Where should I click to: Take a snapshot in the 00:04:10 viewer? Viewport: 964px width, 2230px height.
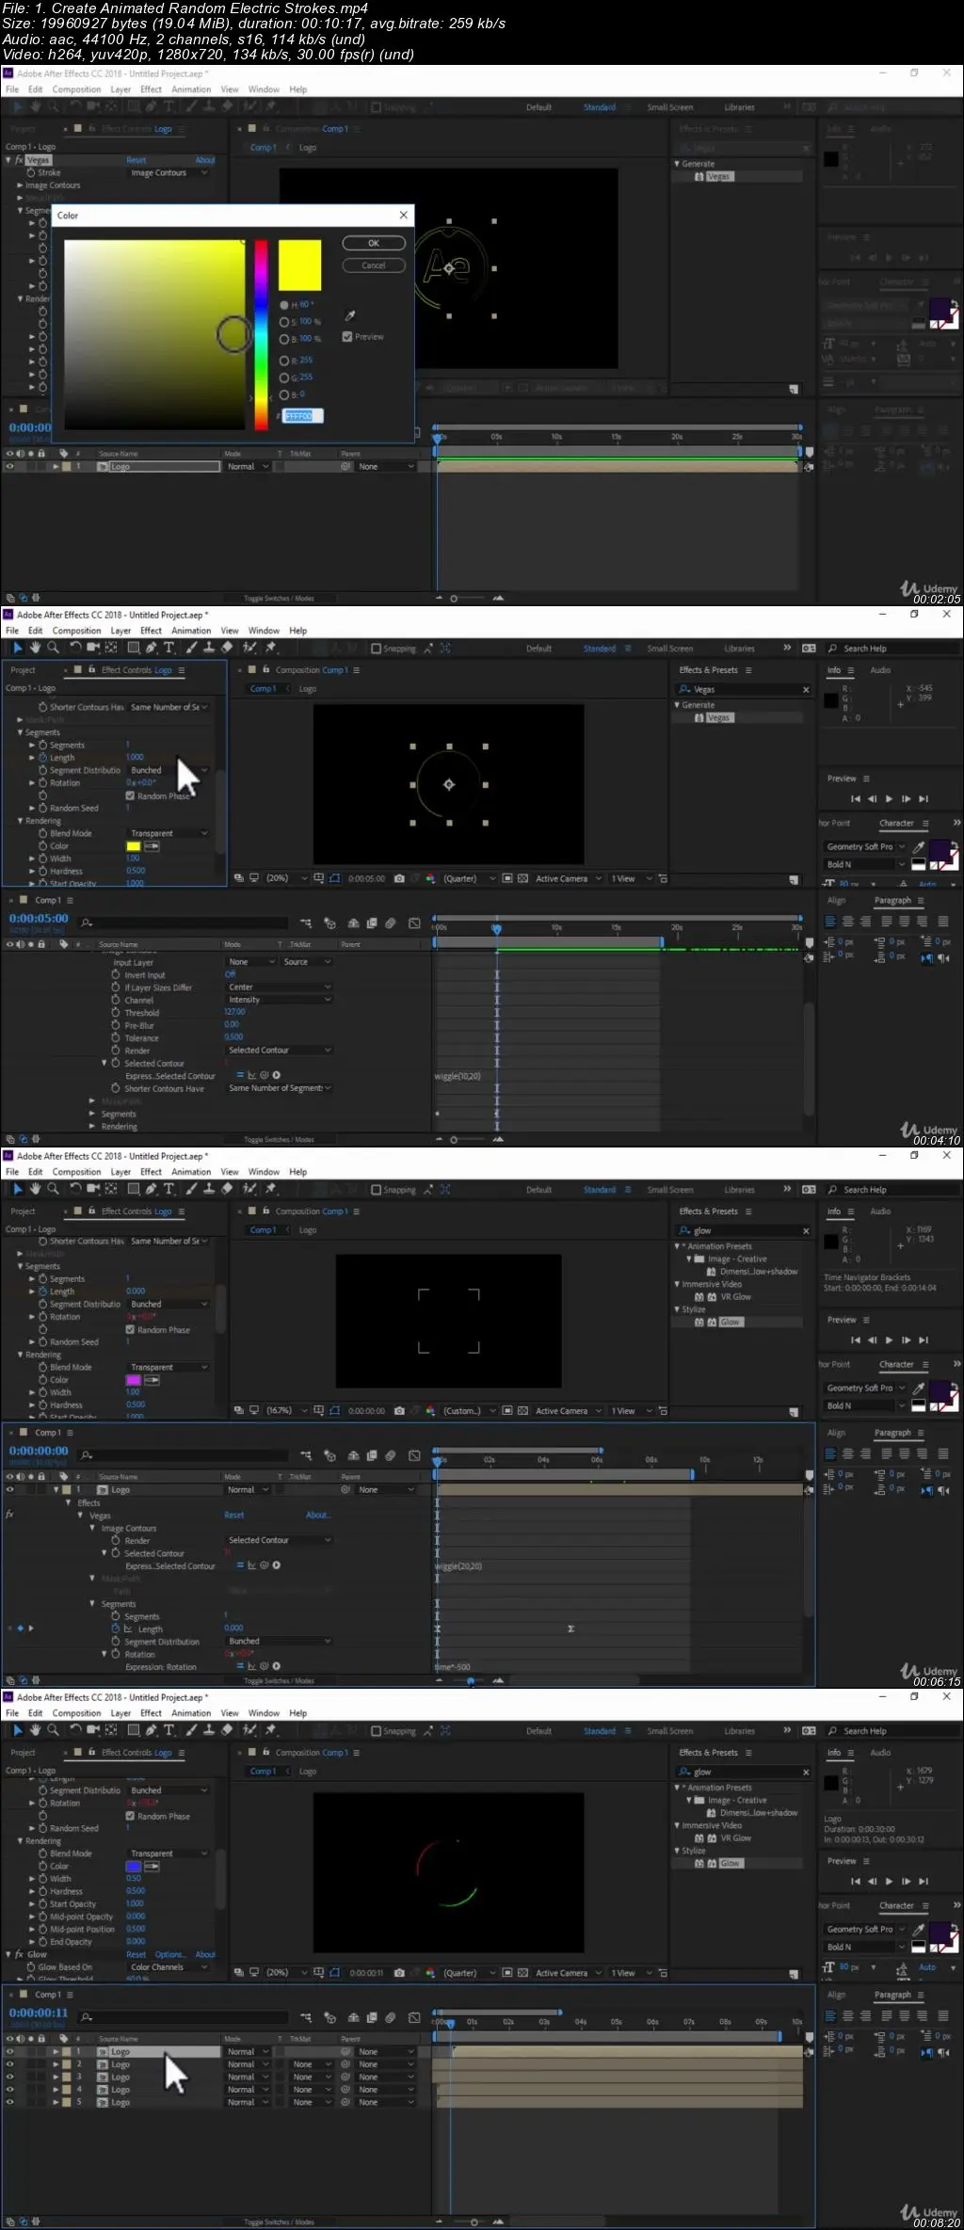coord(399,878)
